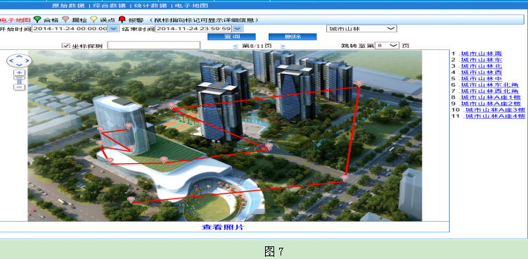Screen dimensions: 528x259
Task: Click the start time field showing 2014-11-24 00:00:00
Action: (70, 29)
